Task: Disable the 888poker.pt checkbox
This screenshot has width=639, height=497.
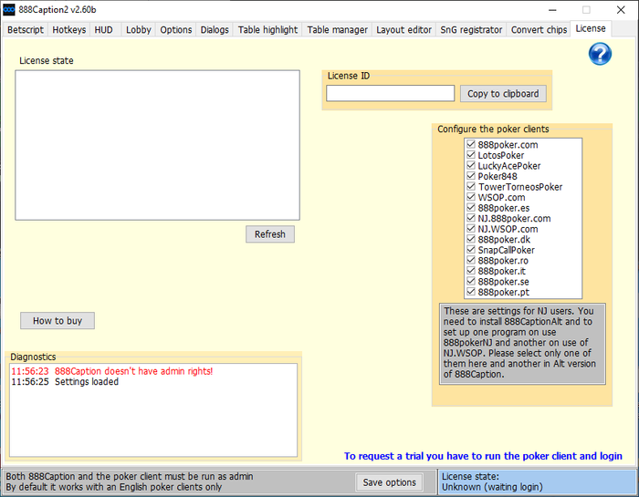Action: coord(471,292)
